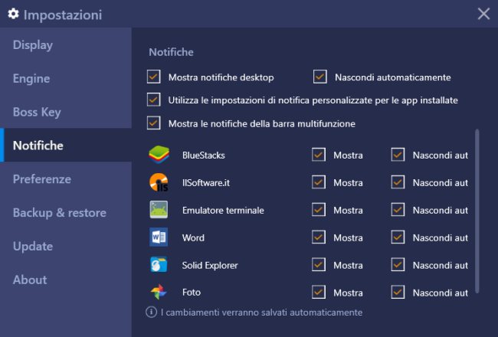Toggle top Nascondi automaticamente checkbox
This screenshot has width=498, height=337.
click(x=320, y=77)
